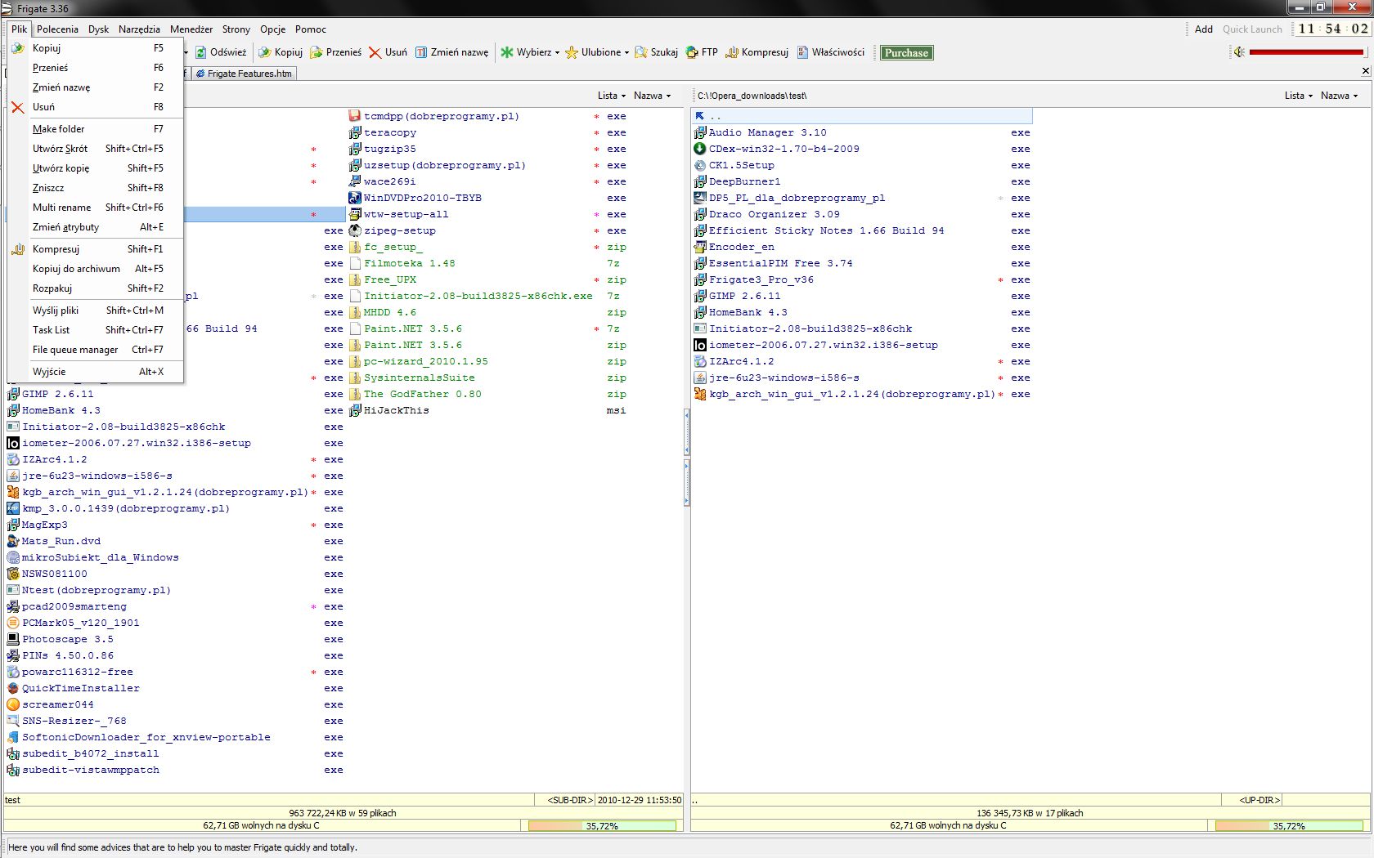1374x858 pixels.
Task: Click the Zmień nazwę rename toolbar icon
Action: pyautogui.click(x=421, y=52)
